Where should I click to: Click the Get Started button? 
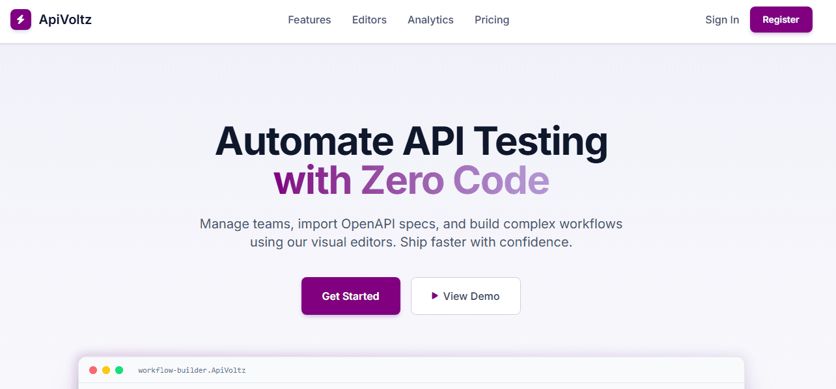(x=350, y=296)
